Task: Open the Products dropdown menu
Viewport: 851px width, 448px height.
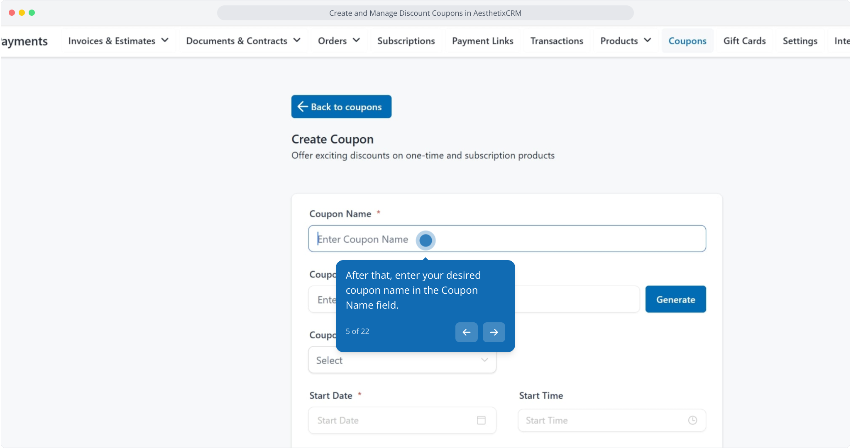Action: tap(625, 41)
